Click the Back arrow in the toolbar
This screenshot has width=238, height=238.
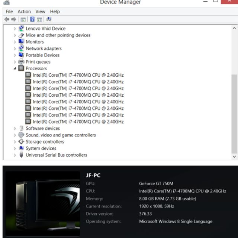tap(7, 19)
